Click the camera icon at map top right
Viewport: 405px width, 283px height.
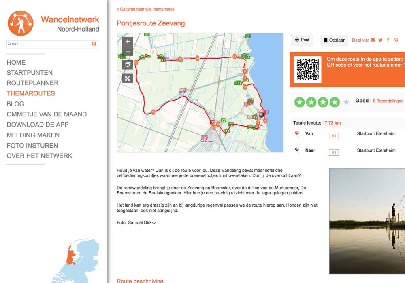pyautogui.click(x=248, y=36)
